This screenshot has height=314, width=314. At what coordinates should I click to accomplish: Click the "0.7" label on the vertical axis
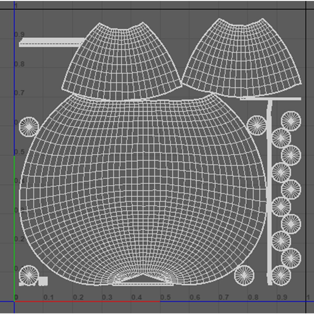19,93
